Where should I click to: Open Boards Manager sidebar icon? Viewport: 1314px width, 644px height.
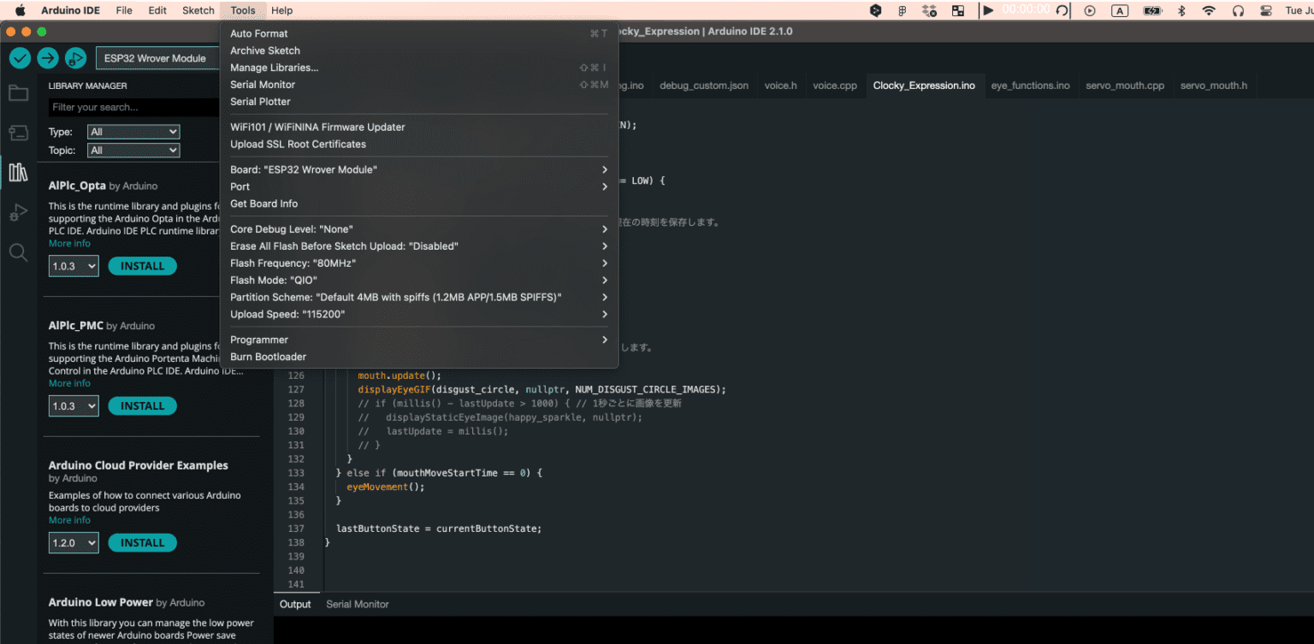tap(18, 133)
